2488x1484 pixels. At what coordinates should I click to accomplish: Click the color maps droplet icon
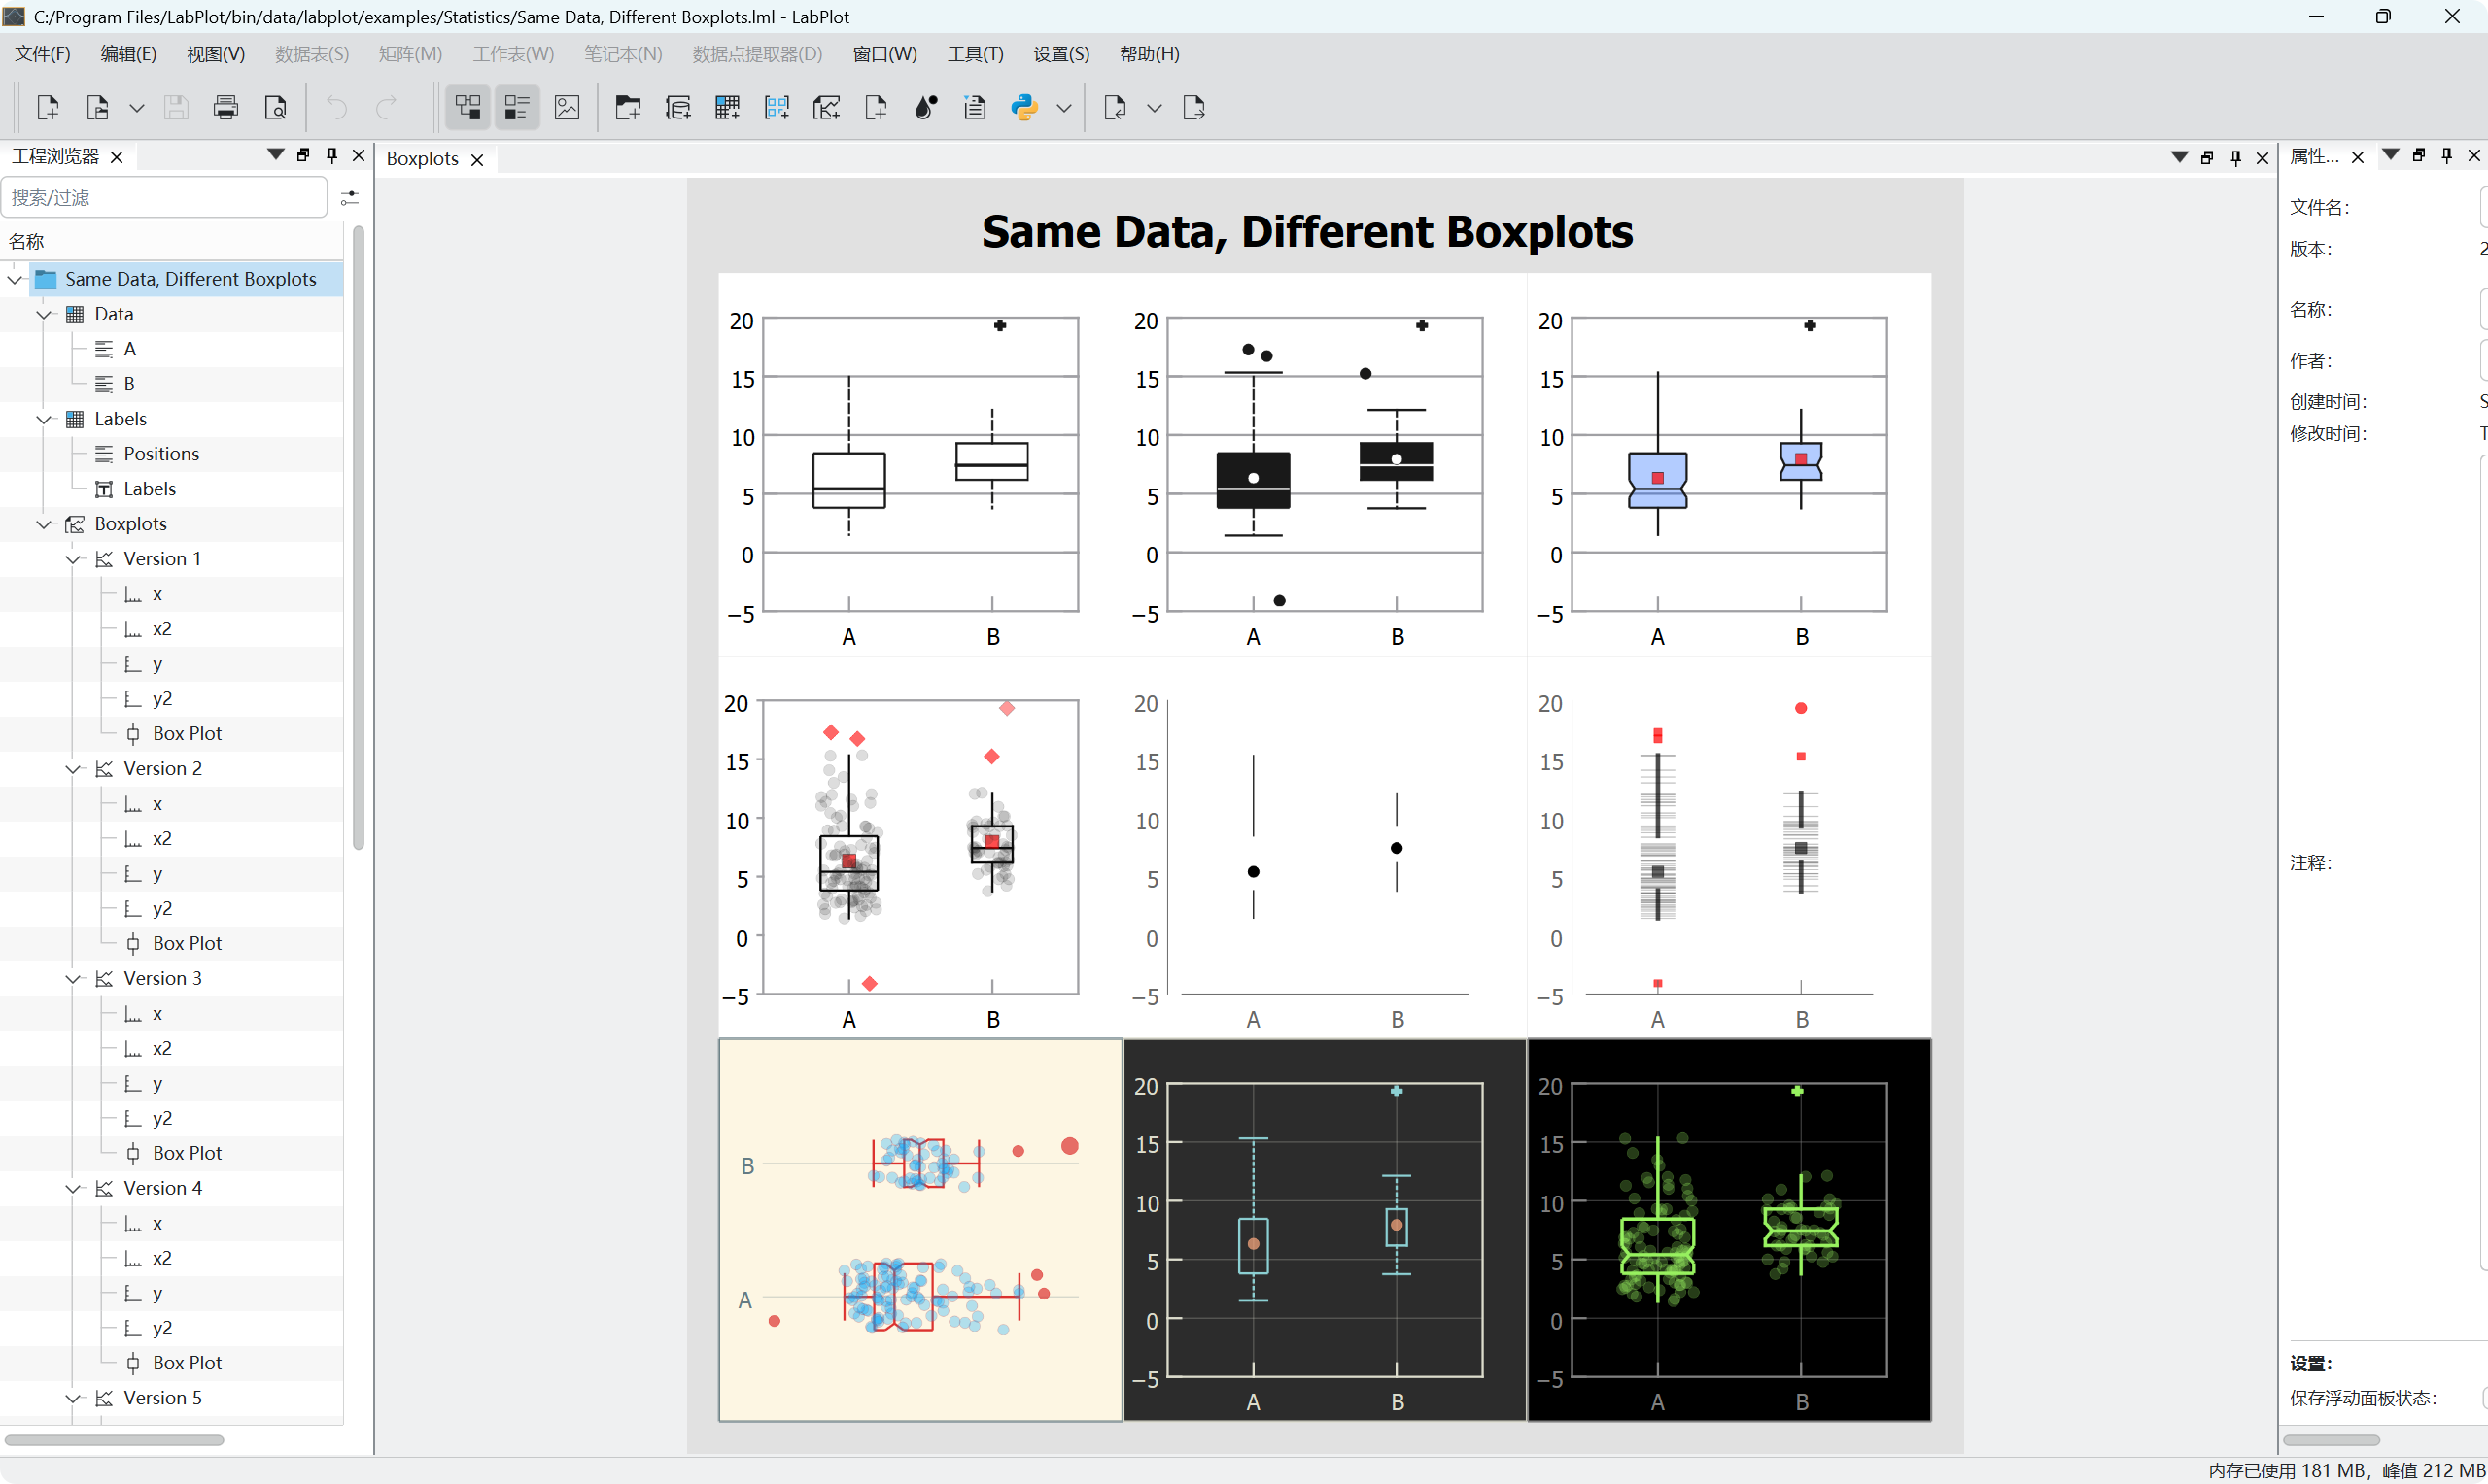point(925,108)
